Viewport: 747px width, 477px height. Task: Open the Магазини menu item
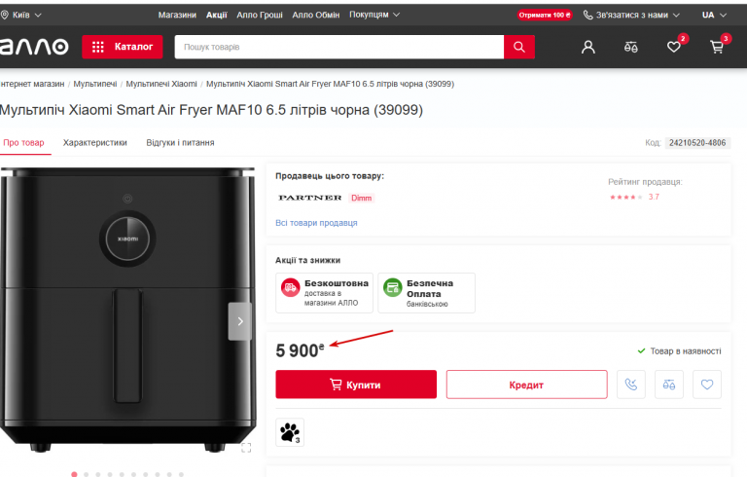(177, 15)
